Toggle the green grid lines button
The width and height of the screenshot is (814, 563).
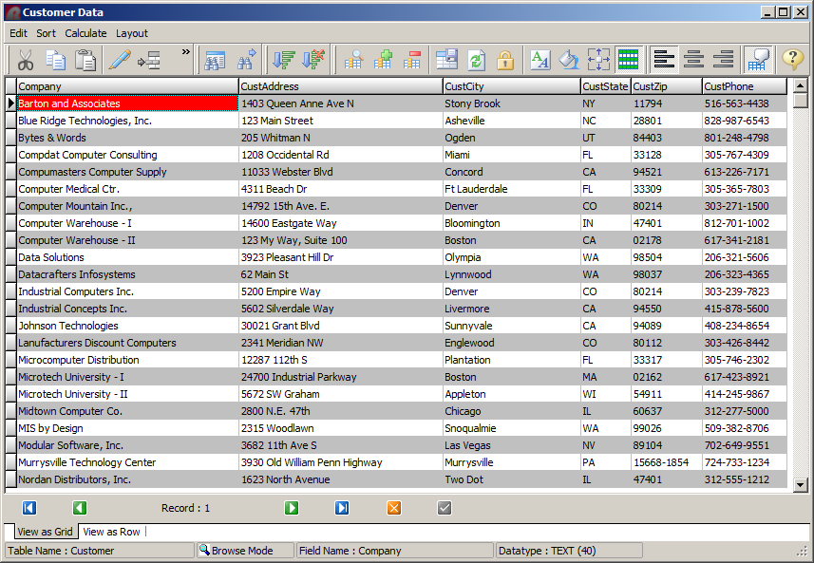pyautogui.click(x=627, y=60)
